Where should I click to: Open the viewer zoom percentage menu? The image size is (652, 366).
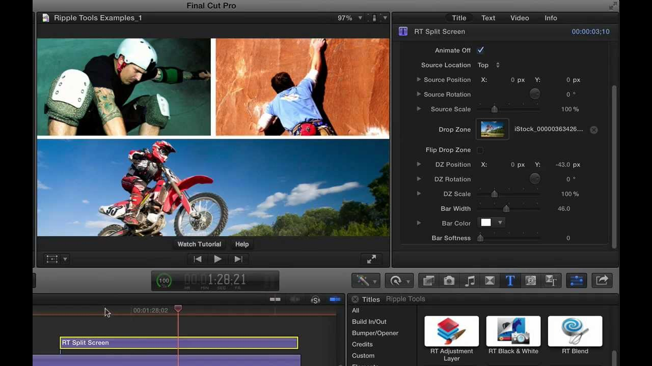349,18
